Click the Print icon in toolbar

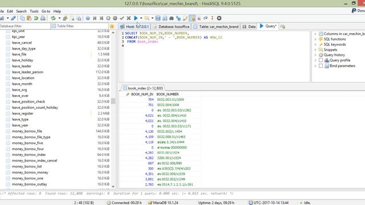tap(43, 18)
